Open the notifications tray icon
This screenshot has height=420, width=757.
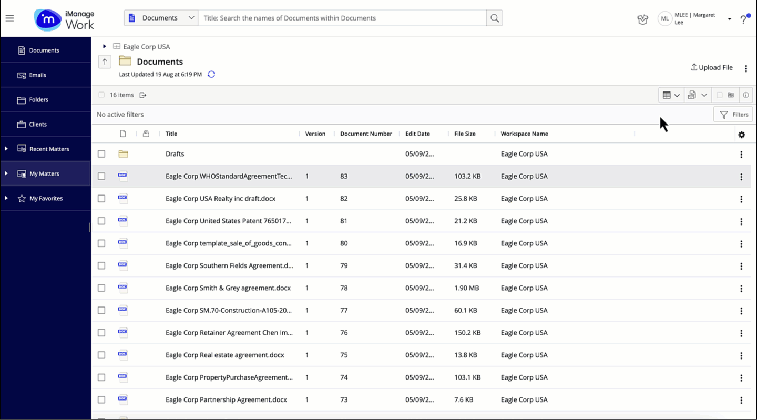pos(642,18)
